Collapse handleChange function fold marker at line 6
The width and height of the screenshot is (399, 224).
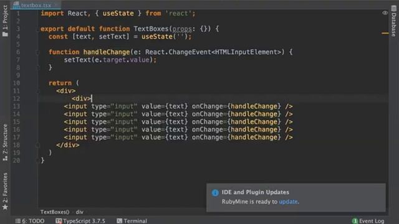click(37, 52)
